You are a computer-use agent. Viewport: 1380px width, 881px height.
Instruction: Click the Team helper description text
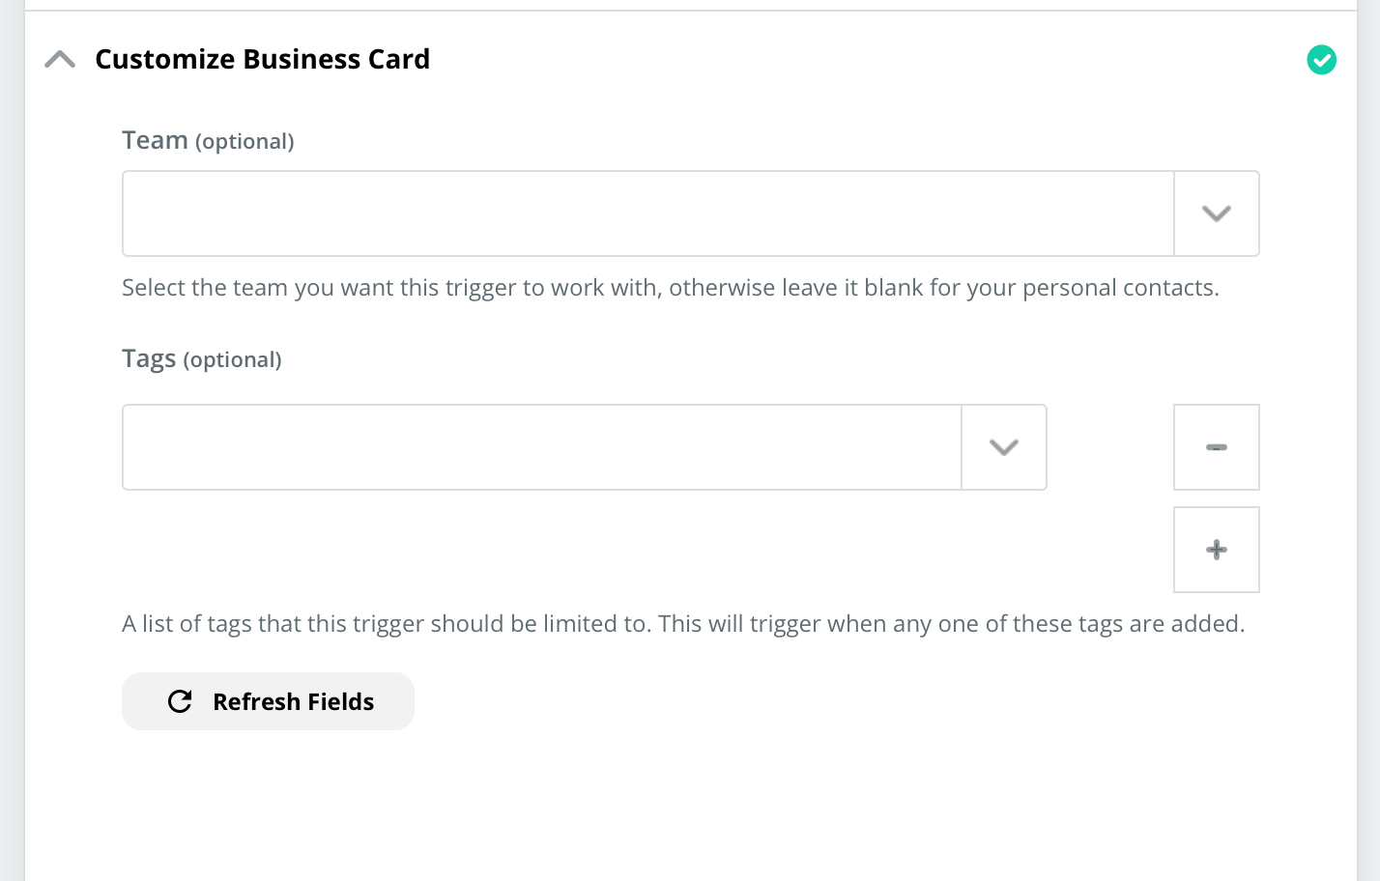click(670, 288)
